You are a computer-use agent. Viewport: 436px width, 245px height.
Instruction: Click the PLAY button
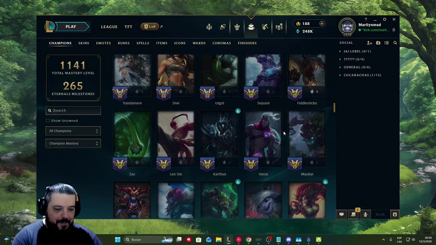pos(71,27)
